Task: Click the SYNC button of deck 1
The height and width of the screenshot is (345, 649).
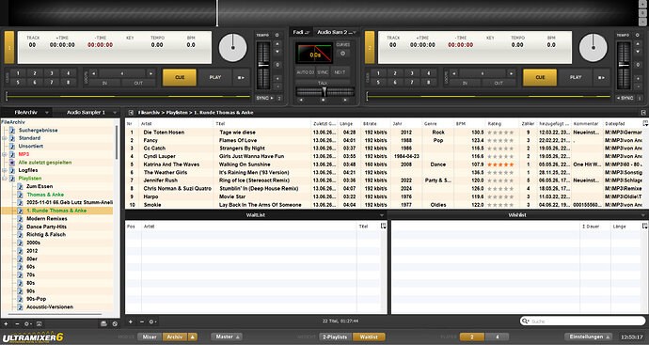Action: [x=265, y=98]
